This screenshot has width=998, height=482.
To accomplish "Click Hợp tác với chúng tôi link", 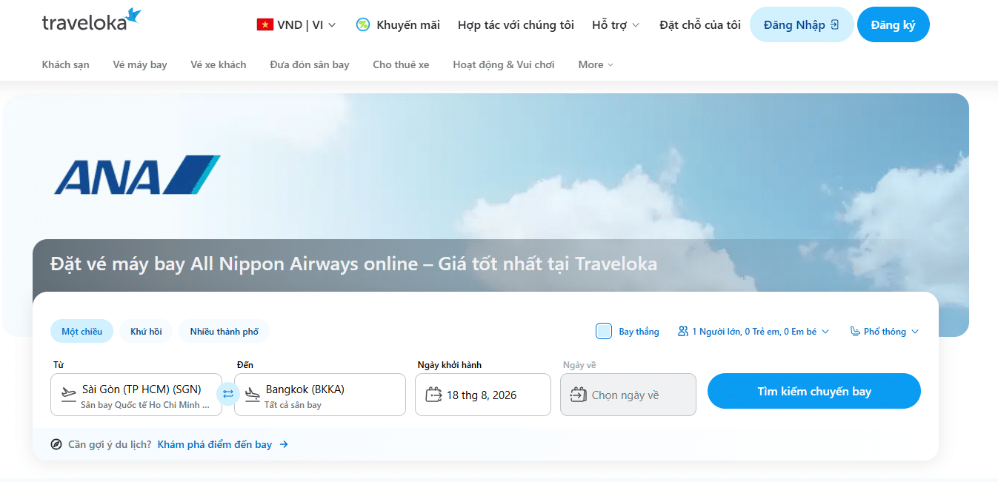I will coord(516,24).
